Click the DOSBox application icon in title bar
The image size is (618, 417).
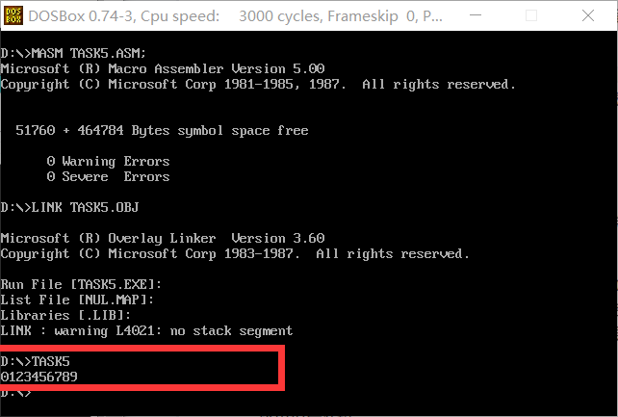[x=13, y=15]
